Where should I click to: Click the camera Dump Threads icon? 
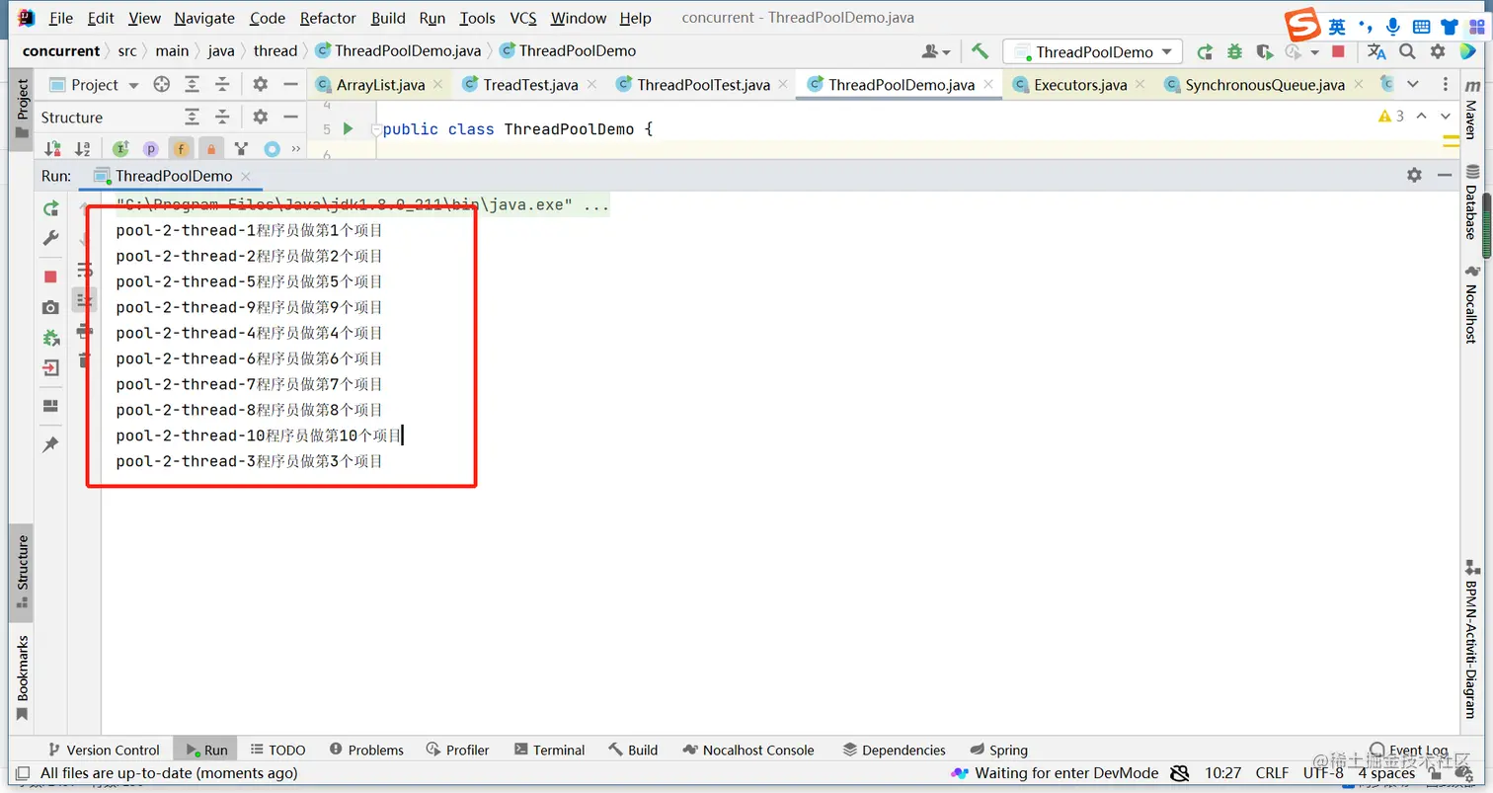pos(50,307)
